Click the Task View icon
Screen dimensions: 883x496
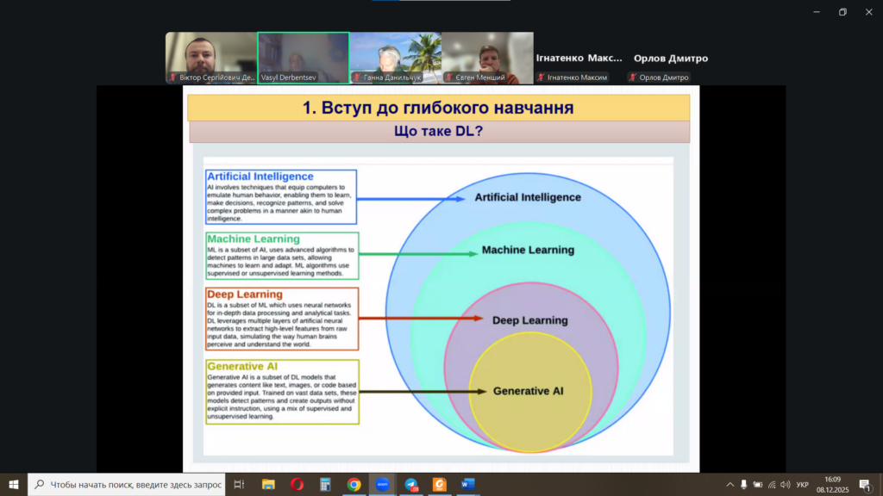tap(240, 484)
